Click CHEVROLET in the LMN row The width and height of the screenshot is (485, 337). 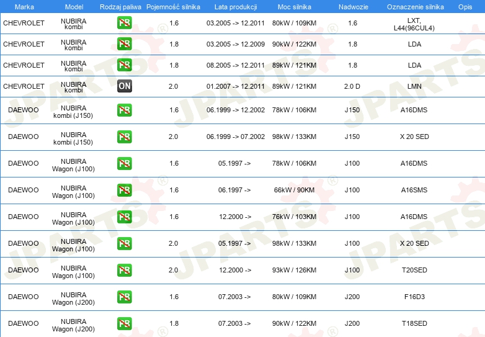[24, 86]
